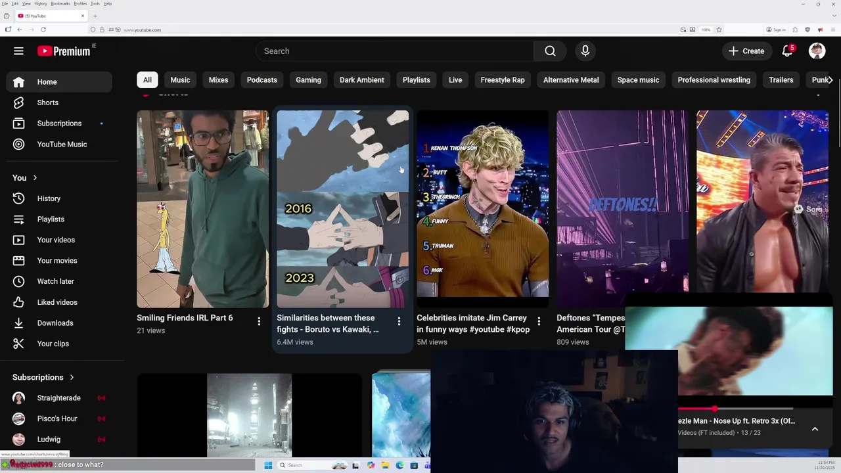Click the YouTube Premium logo
The height and width of the screenshot is (473, 841).
tap(64, 51)
